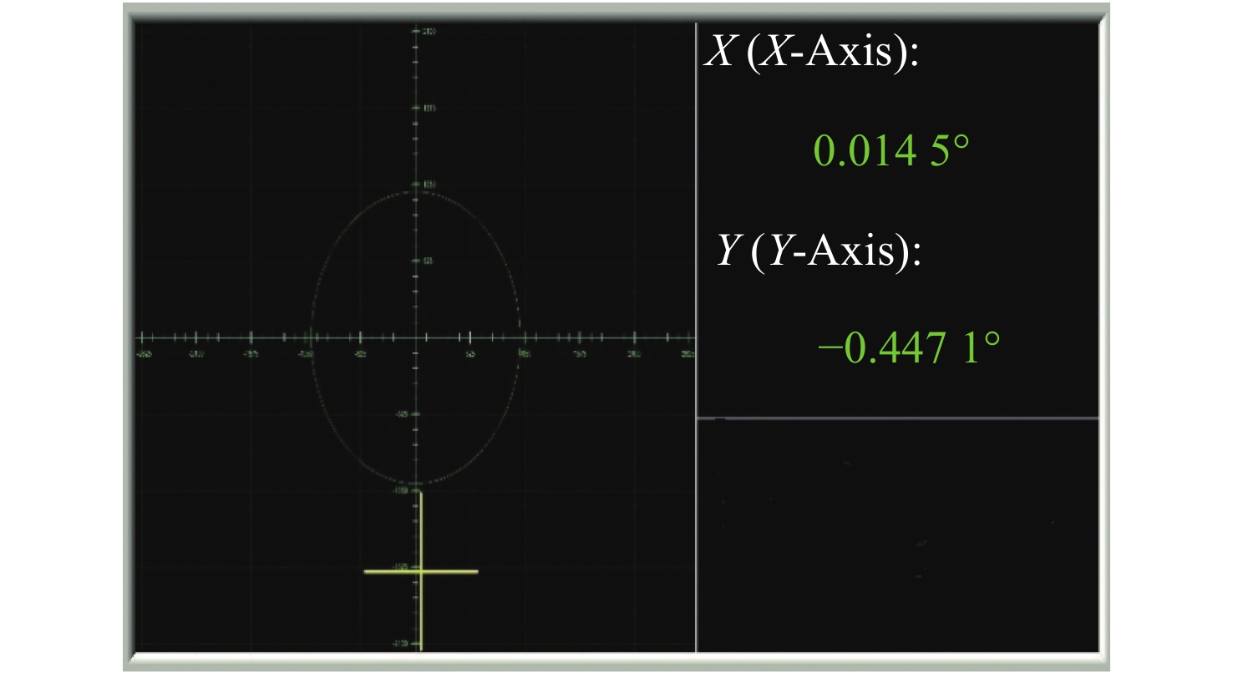Click the rightmost tick label on the horizontal axis

pyautogui.click(x=687, y=353)
